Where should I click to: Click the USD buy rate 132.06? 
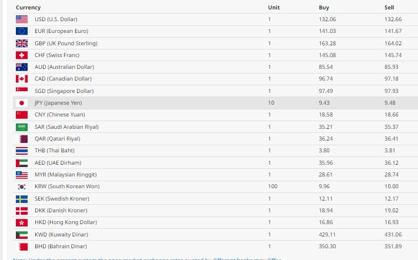tap(327, 19)
